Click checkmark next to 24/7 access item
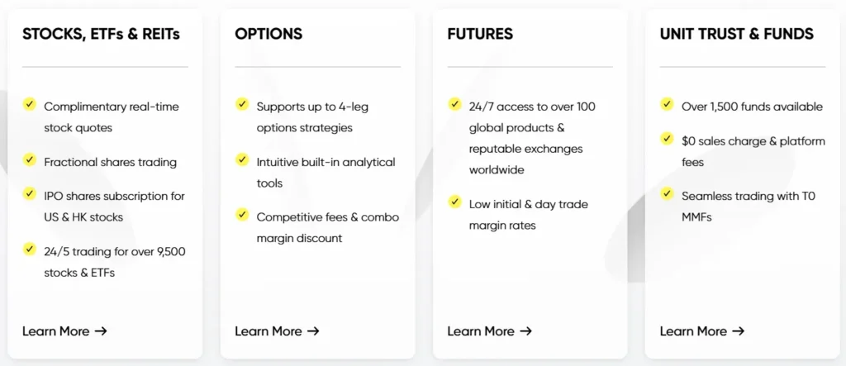The width and height of the screenshot is (846, 366). (x=454, y=105)
